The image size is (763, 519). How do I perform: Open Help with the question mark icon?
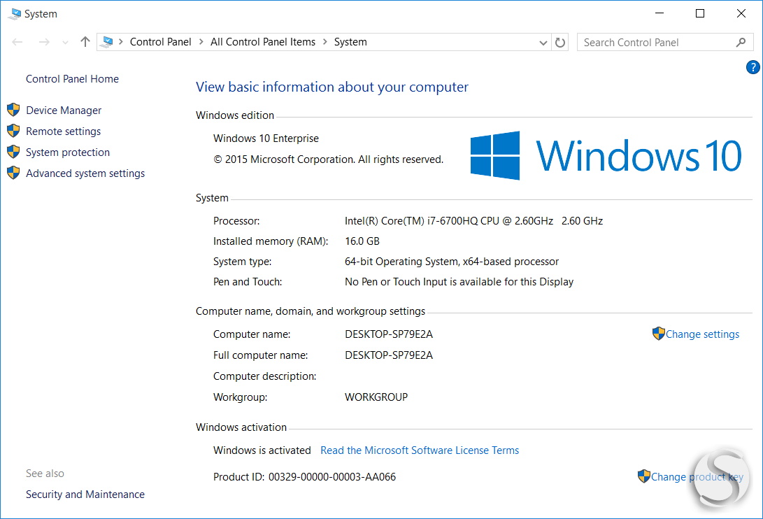pyautogui.click(x=753, y=67)
